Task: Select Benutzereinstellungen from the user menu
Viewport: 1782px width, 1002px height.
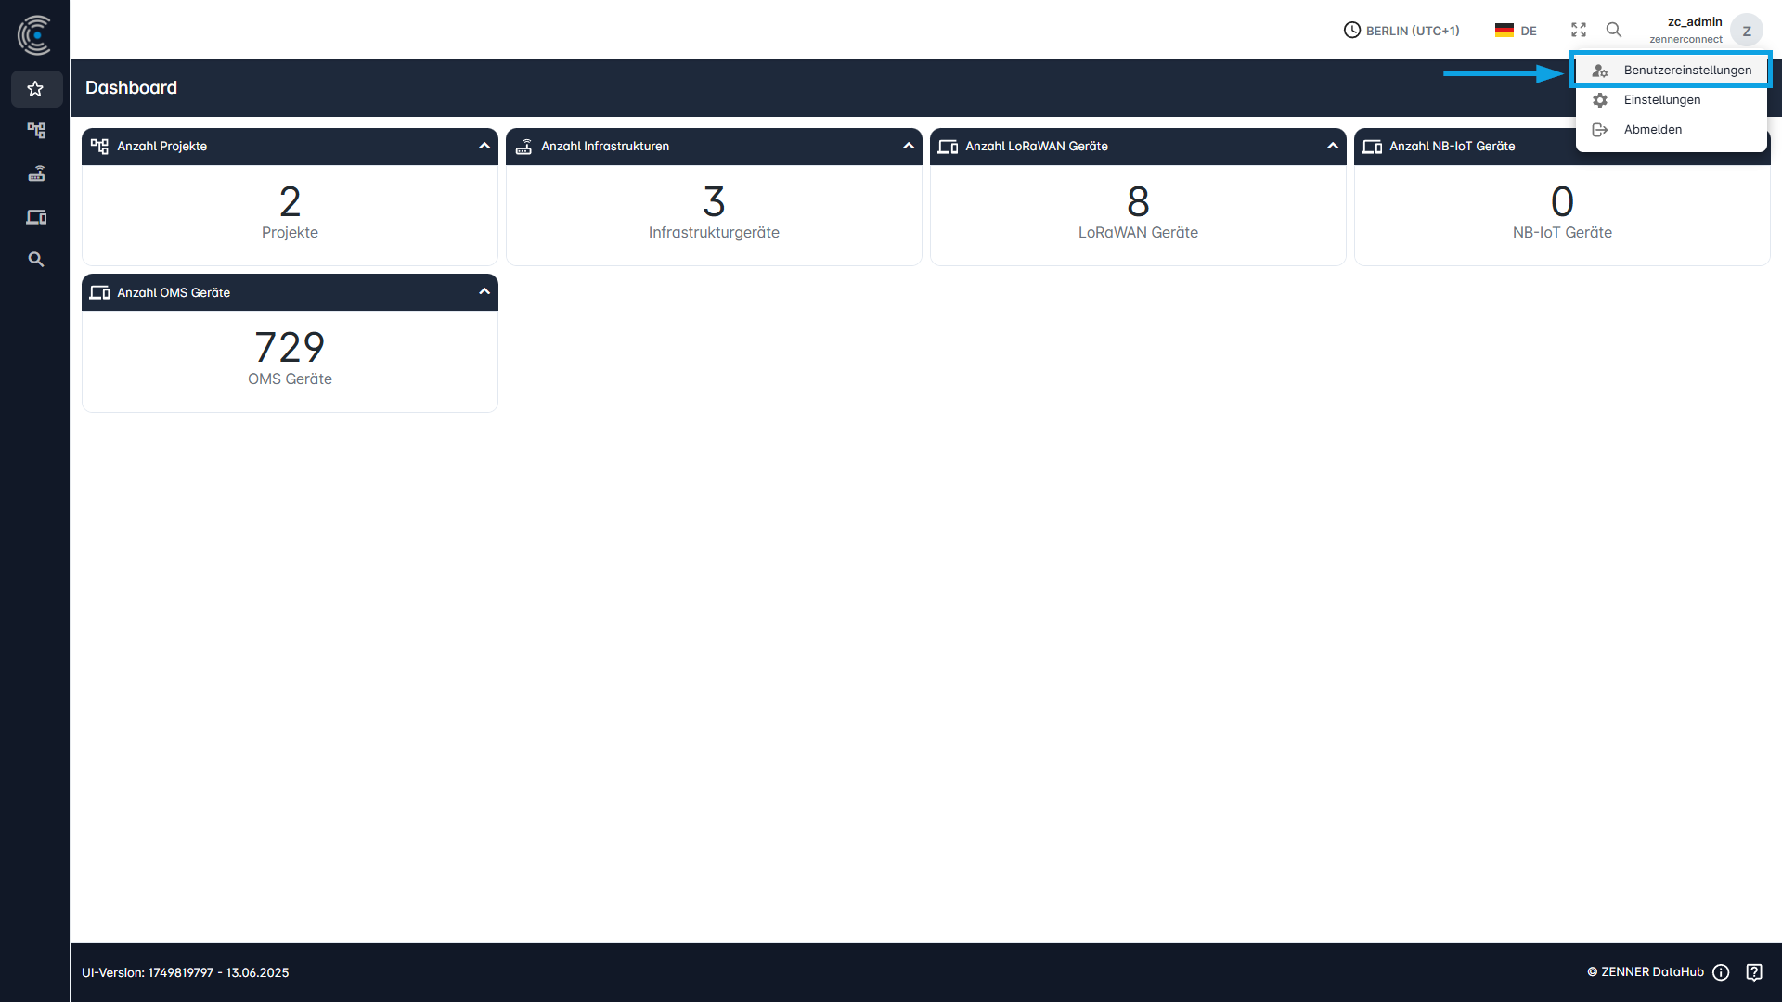Action: pyautogui.click(x=1687, y=70)
